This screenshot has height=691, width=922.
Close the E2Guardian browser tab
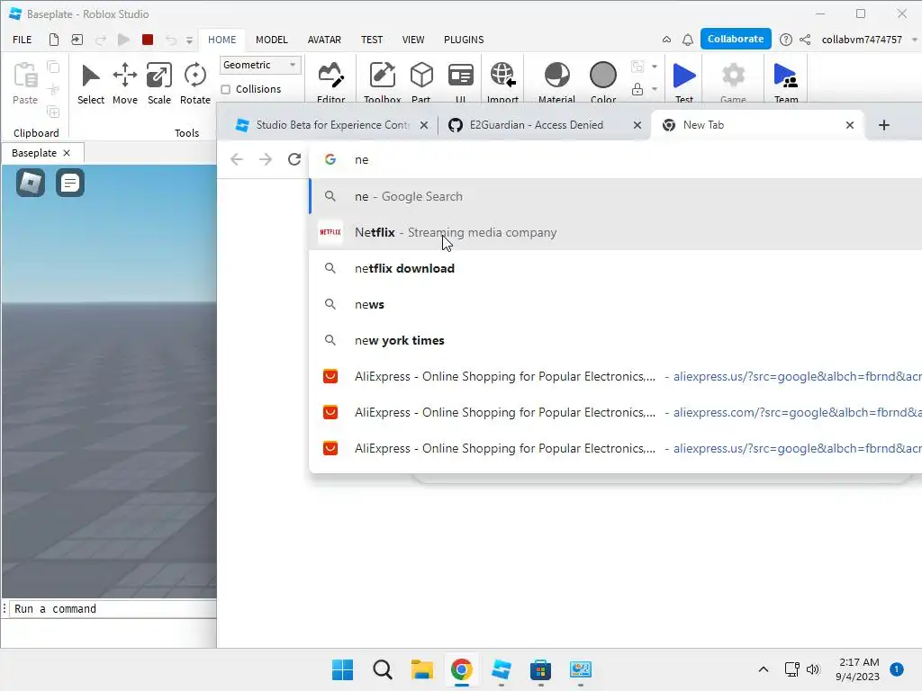637,124
